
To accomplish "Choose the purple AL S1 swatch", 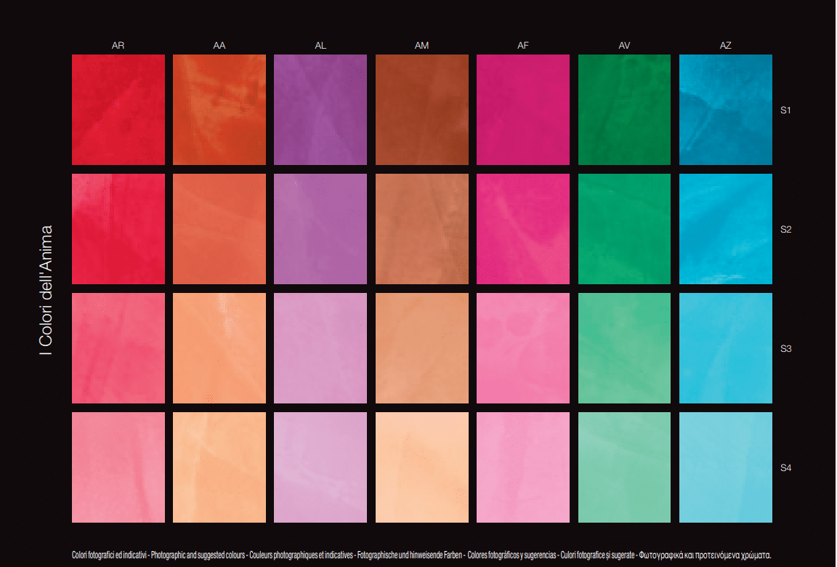I will coord(320,110).
